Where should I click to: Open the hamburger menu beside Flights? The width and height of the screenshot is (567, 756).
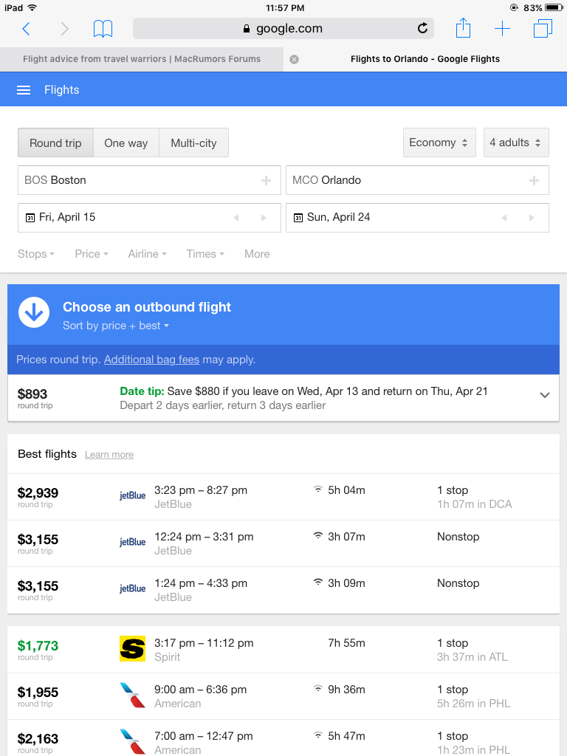click(x=24, y=90)
